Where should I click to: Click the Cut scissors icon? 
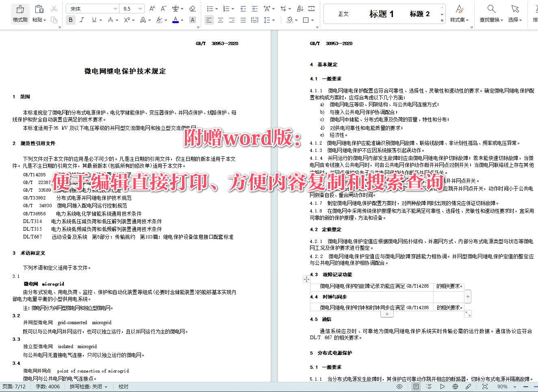[54, 9]
